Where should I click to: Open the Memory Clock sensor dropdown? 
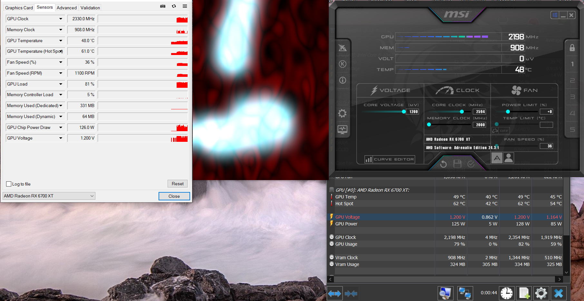click(61, 30)
